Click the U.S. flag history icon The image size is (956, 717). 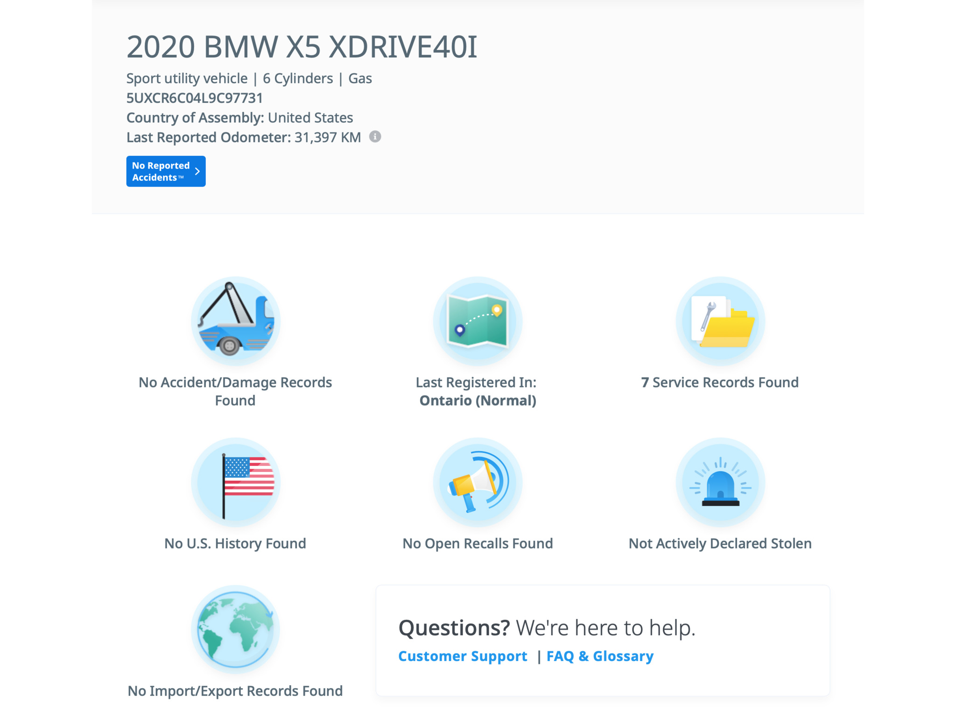(x=235, y=482)
